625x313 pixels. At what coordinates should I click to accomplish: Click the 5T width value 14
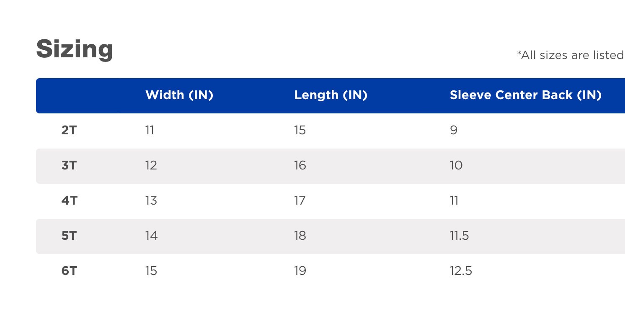point(151,236)
